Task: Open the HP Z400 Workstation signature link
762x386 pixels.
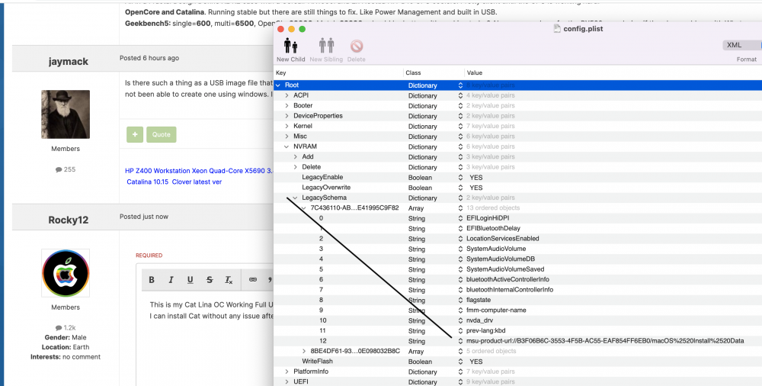Action: pyautogui.click(x=199, y=171)
